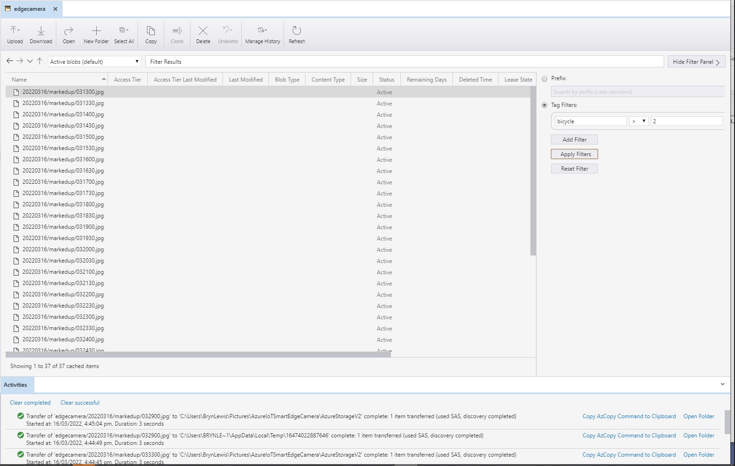The width and height of the screenshot is (735, 466).
Task: Open the tag filter comparison operator dropdown
Action: coord(639,121)
